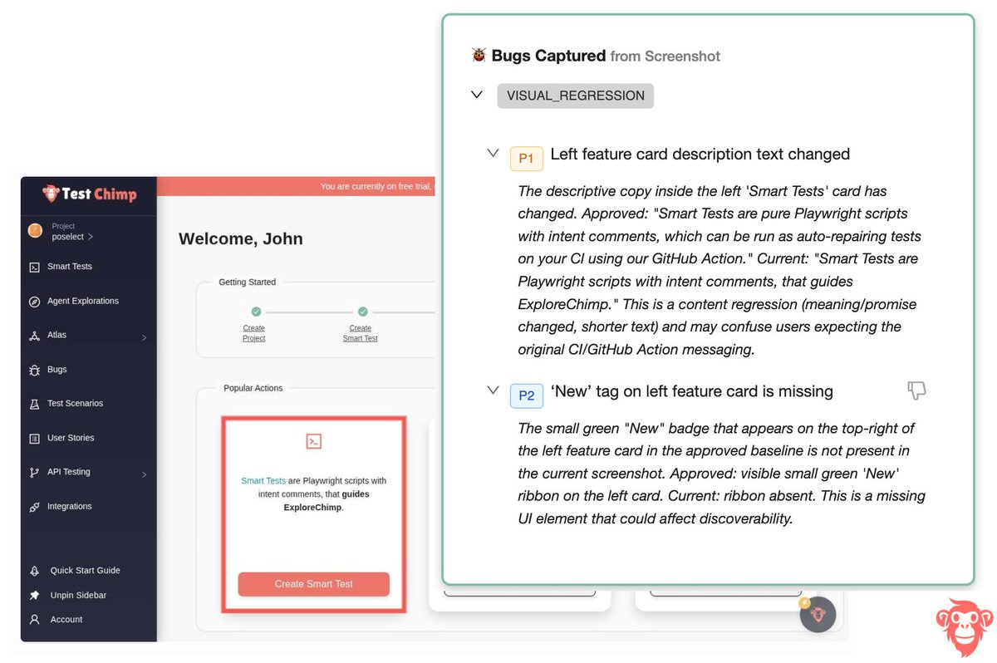
Task: Open the Create Project step link
Action: click(254, 333)
